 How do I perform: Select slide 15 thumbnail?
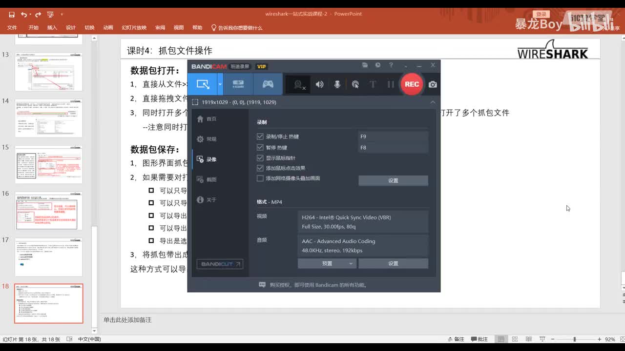tap(48, 164)
